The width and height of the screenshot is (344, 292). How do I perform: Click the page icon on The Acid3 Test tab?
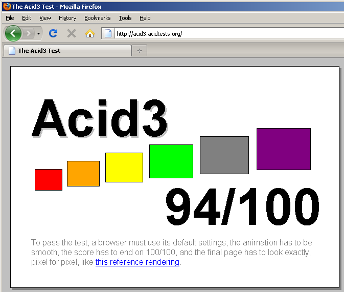(12, 51)
